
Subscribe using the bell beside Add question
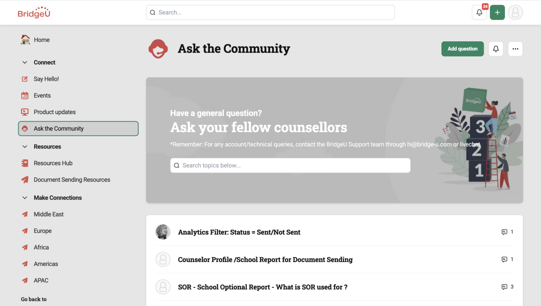(496, 49)
